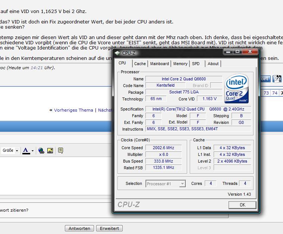Click the Level 2 value 2 x 4096 KBytes
This screenshot has height=234, width=283.
click(x=232, y=161)
